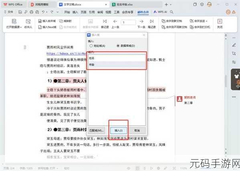
Task: Expand the Open Data Source dropdown arrow
Action: tap(21, 27)
